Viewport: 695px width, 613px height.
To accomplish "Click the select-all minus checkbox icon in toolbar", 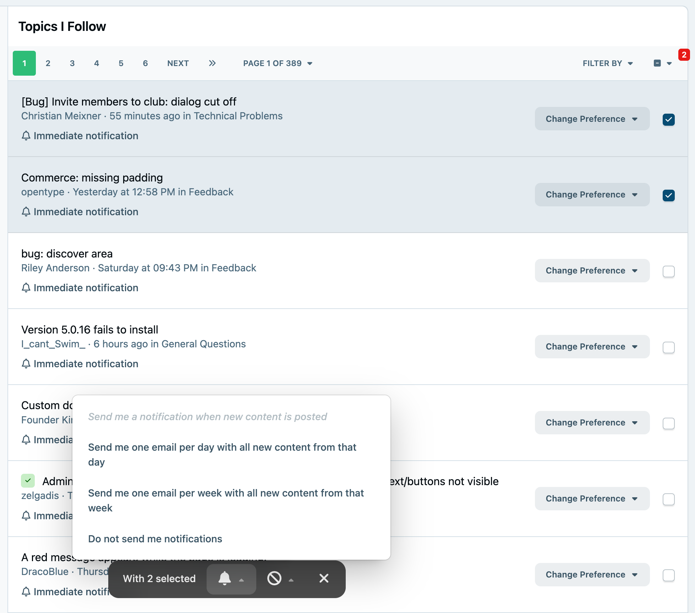I will pos(657,63).
